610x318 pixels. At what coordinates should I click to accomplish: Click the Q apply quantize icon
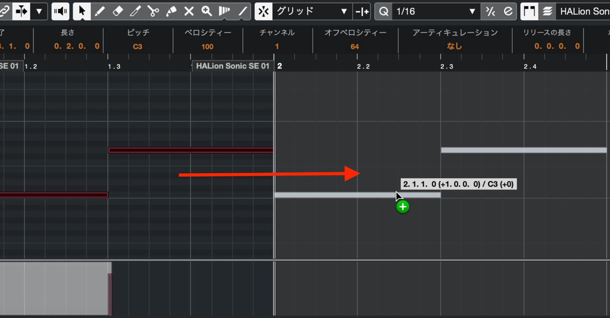click(383, 12)
